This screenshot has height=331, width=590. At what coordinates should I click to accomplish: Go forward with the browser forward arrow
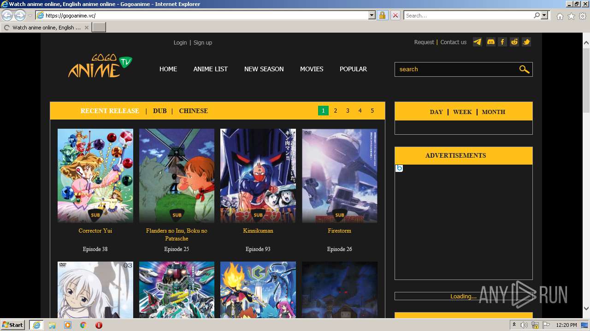(20, 15)
